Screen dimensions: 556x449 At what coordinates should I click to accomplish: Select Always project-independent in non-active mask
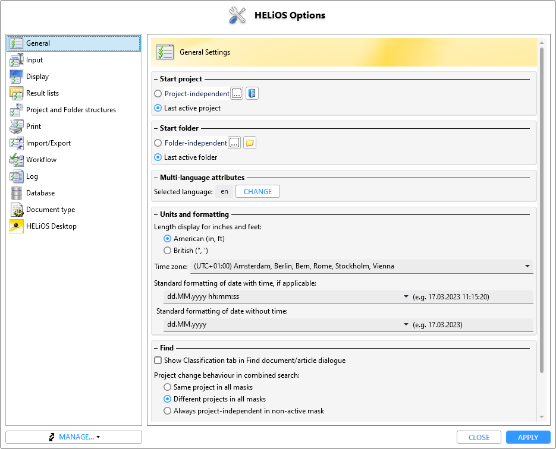click(x=167, y=411)
